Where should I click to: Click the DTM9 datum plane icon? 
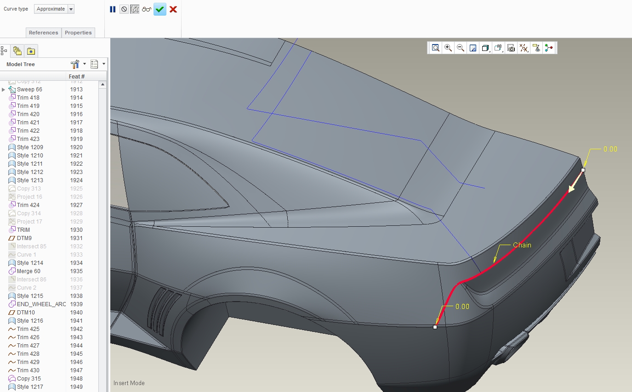point(12,238)
